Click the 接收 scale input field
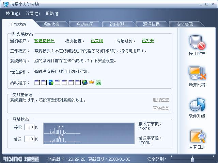 [x=30, y=127]
